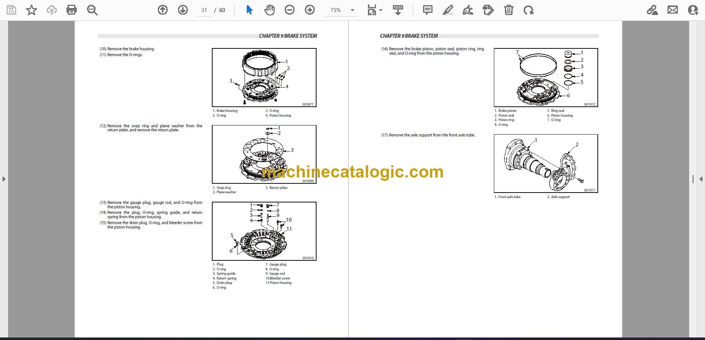The image size is (705, 340).
Task: Click the "1. Snap ring" legend label
Action: coord(222,188)
